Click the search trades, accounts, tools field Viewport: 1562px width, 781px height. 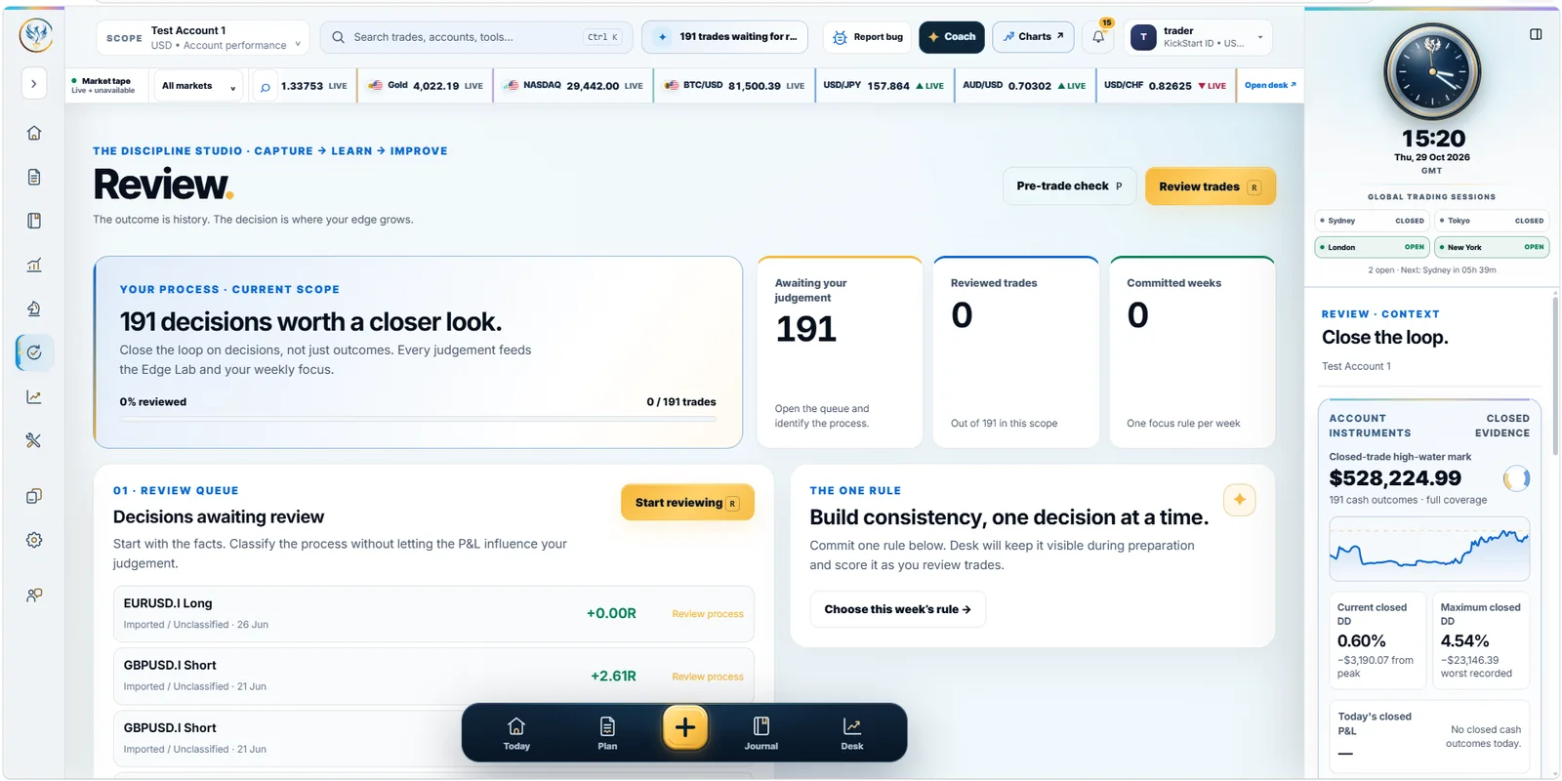tap(476, 37)
